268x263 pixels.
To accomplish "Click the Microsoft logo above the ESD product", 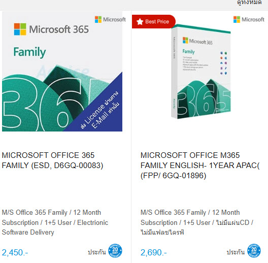I will 110,19.
